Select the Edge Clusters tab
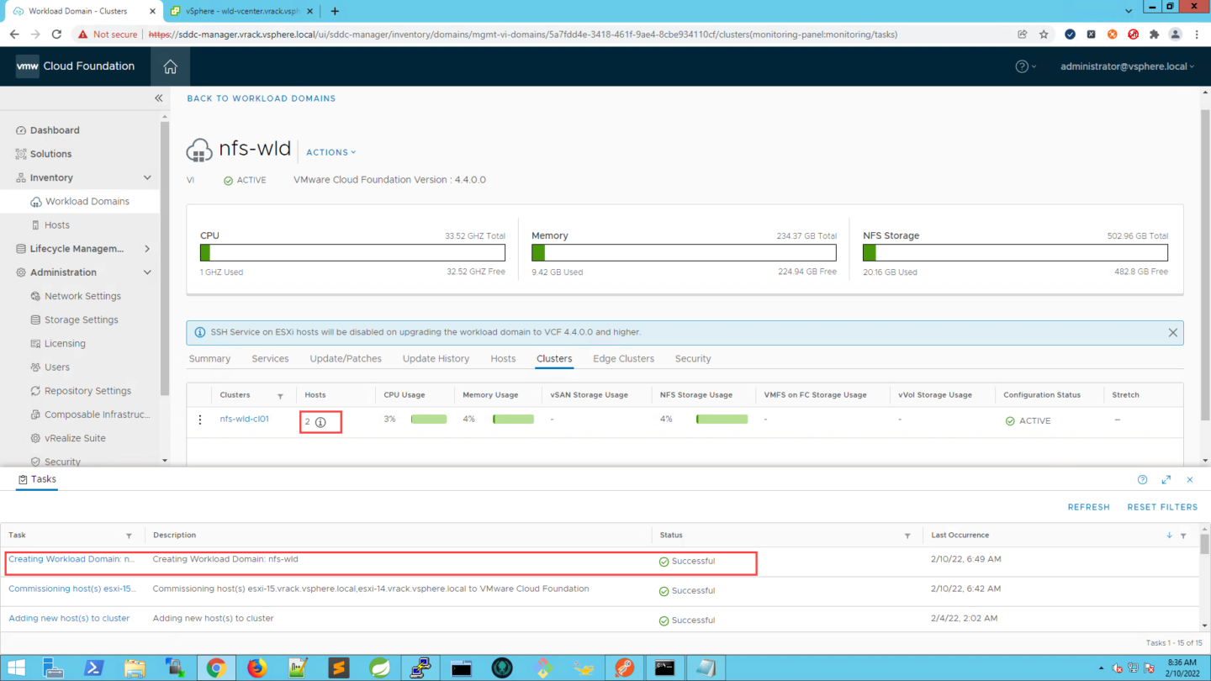The width and height of the screenshot is (1211, 681). click(x=623, y=358)
